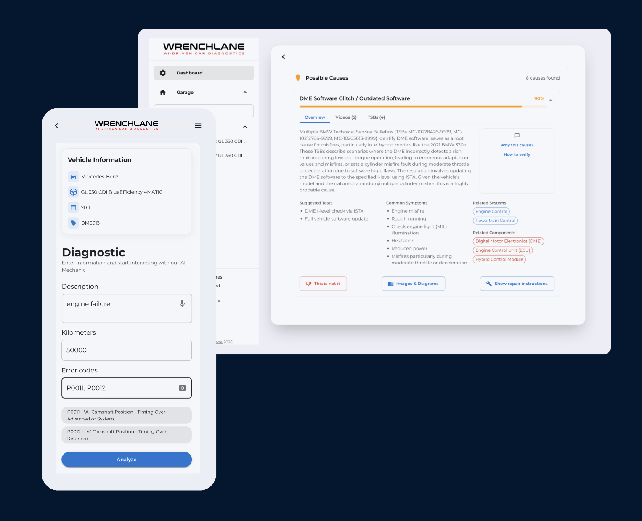This screenshot has width=642, height=521.
Task: Click the Hybrid Control Module tag
Action: (499, 259)
